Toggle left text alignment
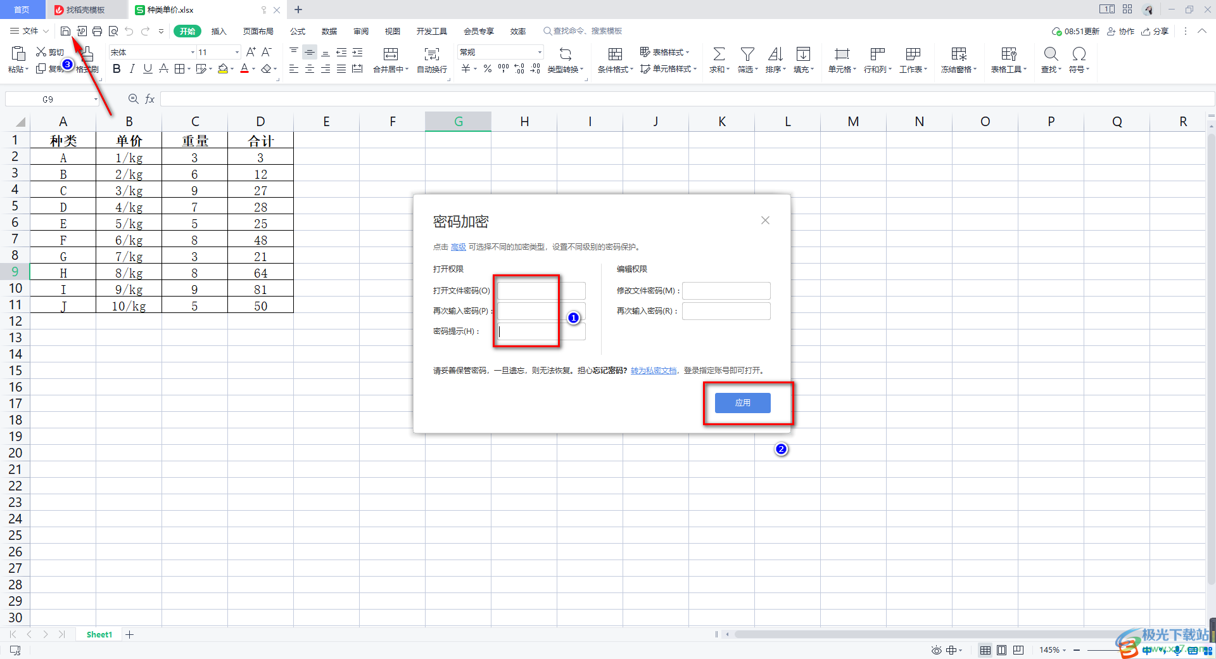The height and width of the screenshot is (659, 1216). [x=294, y=68]
